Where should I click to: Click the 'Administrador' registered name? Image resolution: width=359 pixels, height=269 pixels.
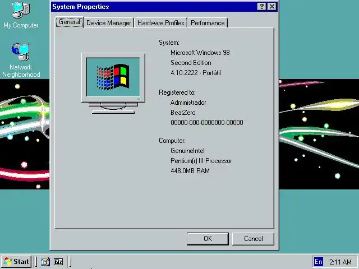(x=188, y=103)
